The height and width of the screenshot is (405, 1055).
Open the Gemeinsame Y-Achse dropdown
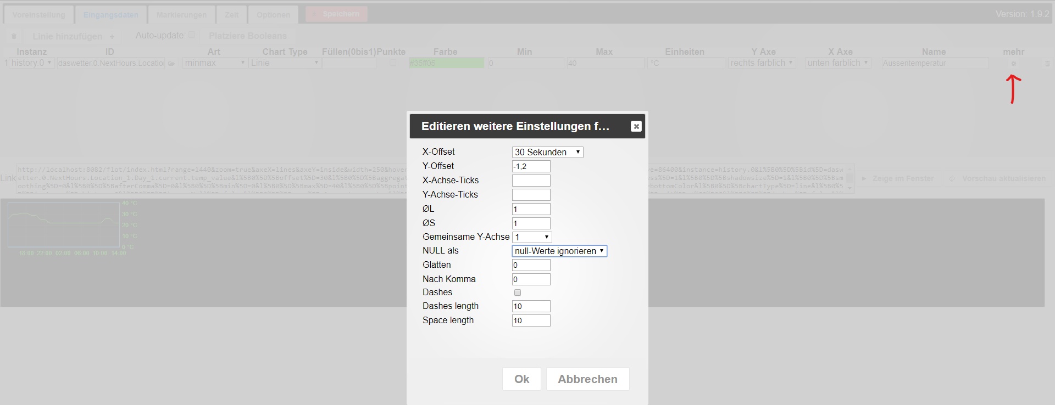click(x=532, y=237)
